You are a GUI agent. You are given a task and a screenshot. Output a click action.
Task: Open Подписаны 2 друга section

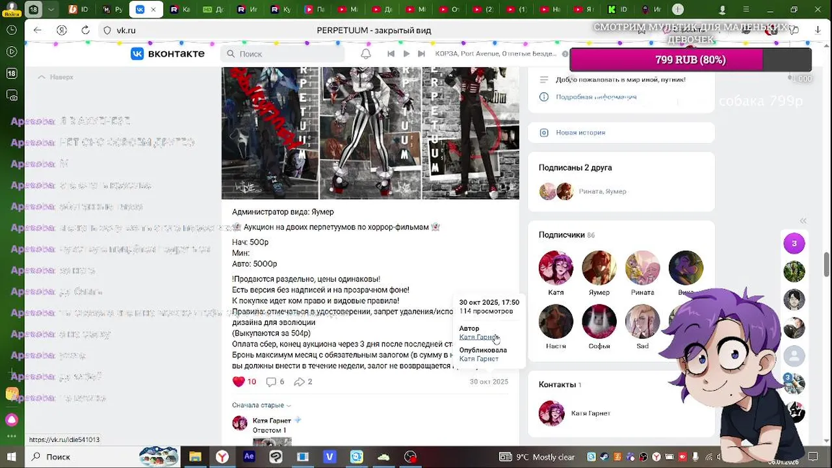[575, 168]
